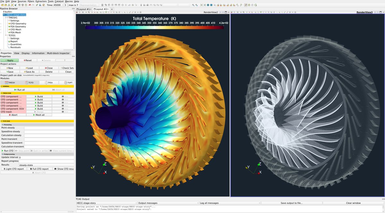
Task: Open the Extractors menu
Action: pos(41,2)
